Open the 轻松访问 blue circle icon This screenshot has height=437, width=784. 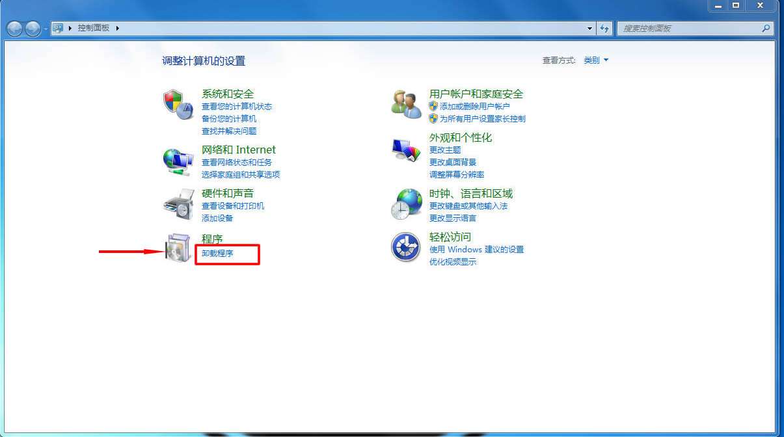[406, 247]
